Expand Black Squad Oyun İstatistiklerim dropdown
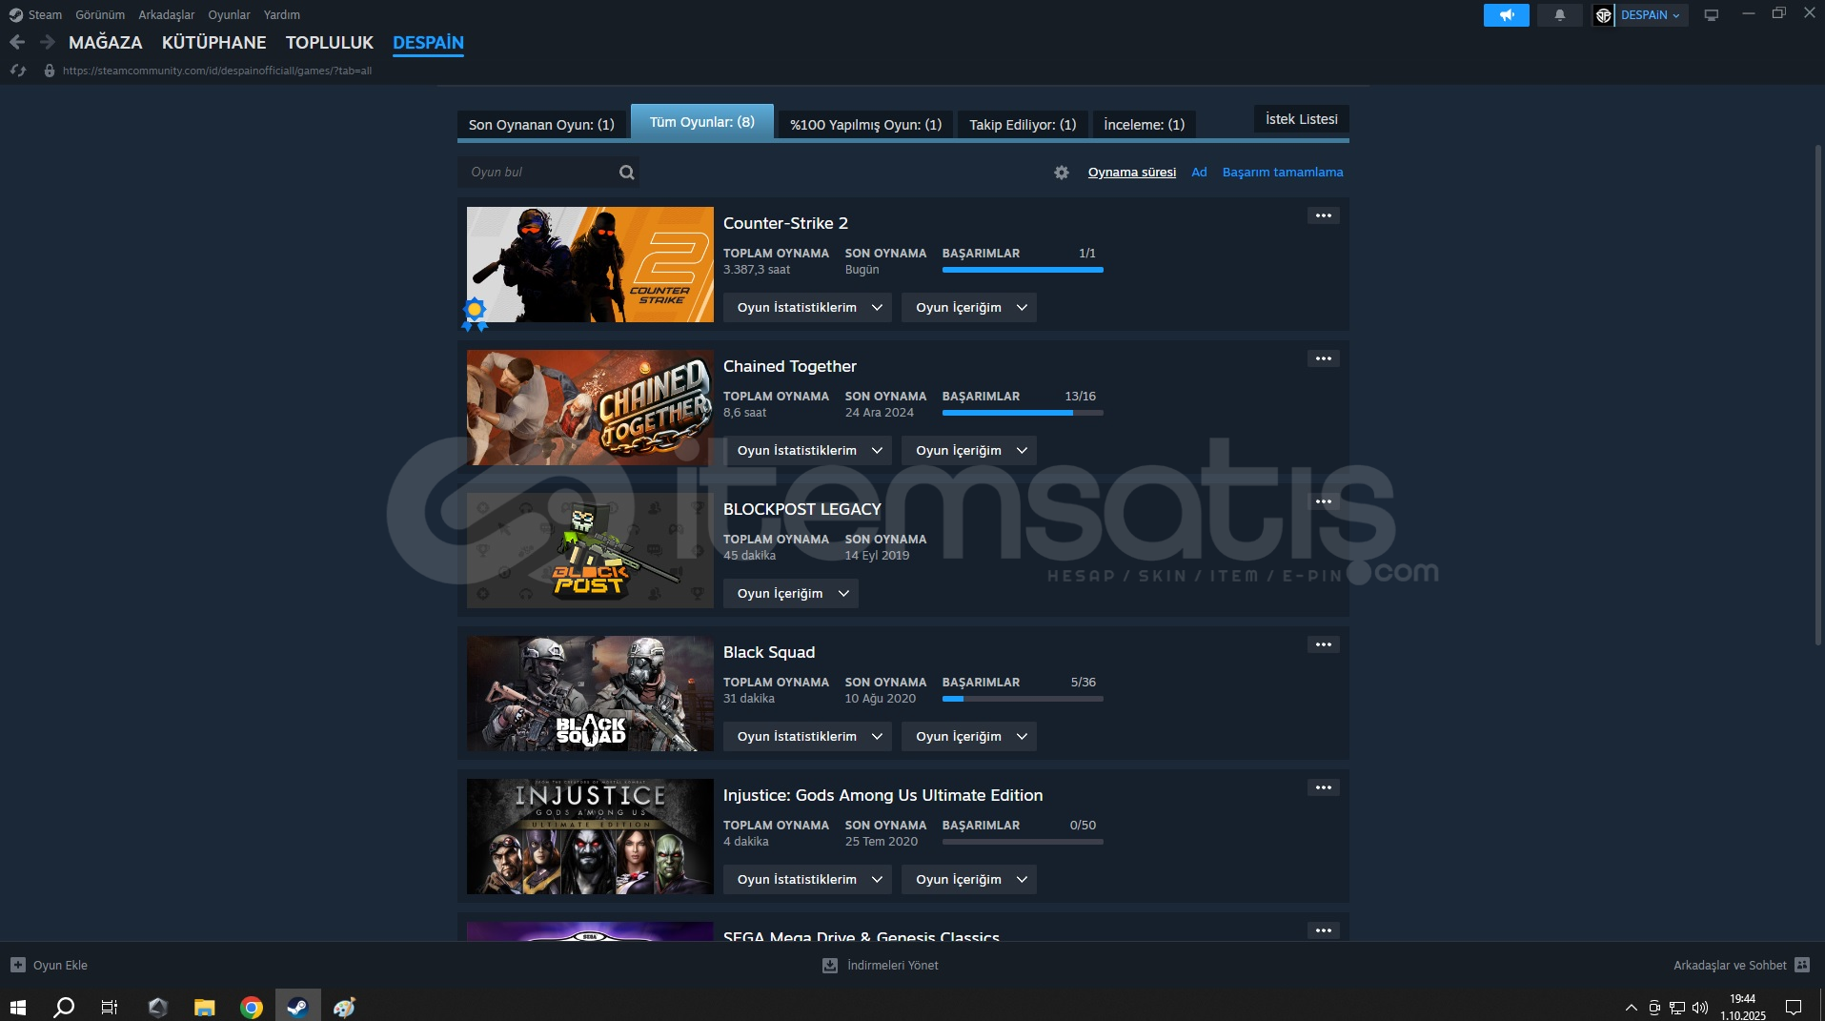Viewport: 1825px width, 1021px height. 807,736
